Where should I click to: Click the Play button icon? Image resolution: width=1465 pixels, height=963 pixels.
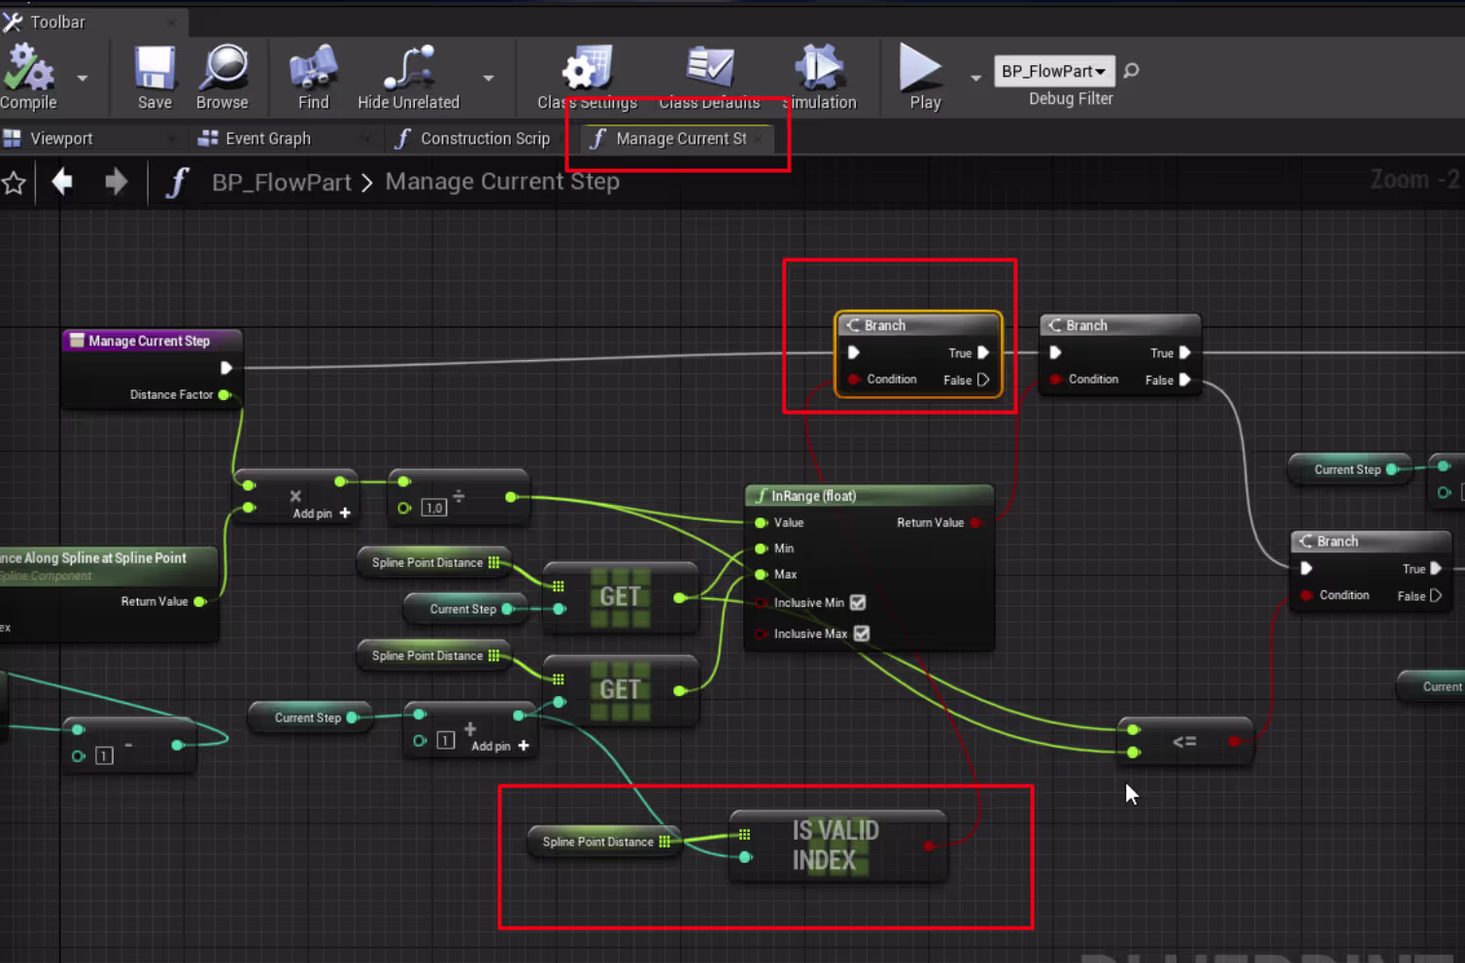point(920,68)
